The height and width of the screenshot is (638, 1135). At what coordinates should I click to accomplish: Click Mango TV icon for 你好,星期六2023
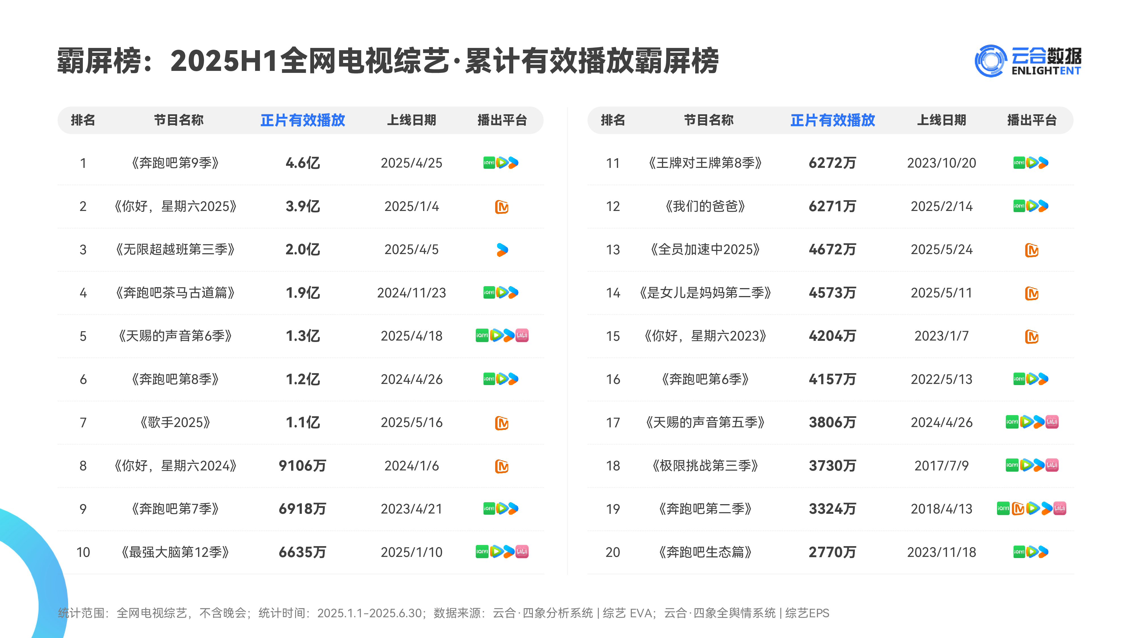point(1031,336)
